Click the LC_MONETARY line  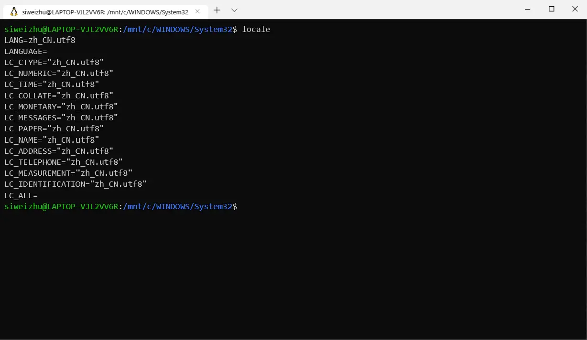[61, 106]
